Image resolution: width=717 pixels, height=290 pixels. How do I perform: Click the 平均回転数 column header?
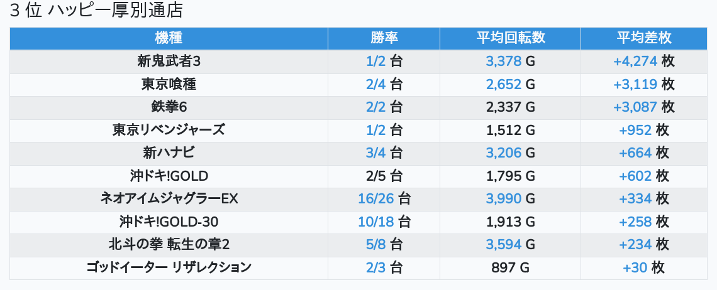point(510,38)
